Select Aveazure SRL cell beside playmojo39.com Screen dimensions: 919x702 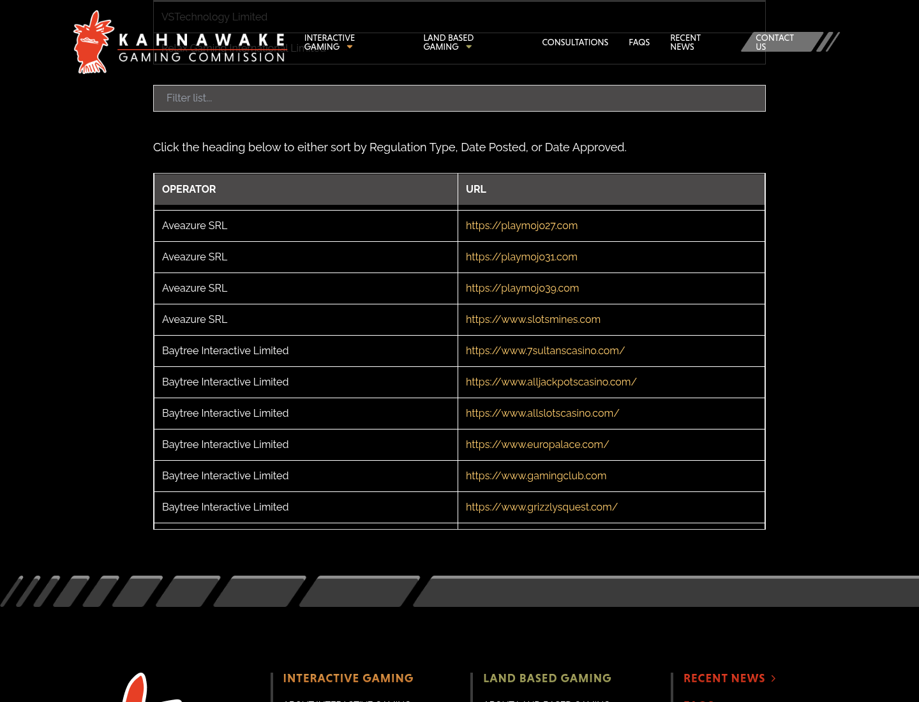(x=306, y=288)
